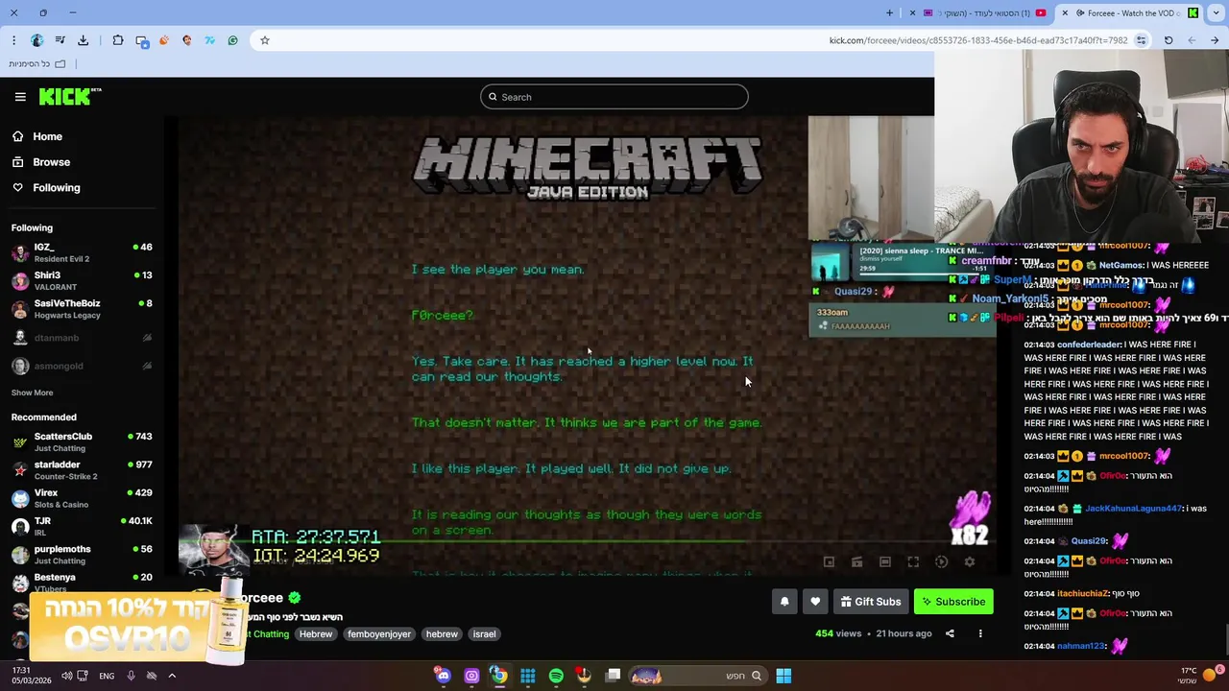Viewport: 1229px width, 691px height.
Task: Click Grammarly extension icon
Action: (x=232, y=40)
